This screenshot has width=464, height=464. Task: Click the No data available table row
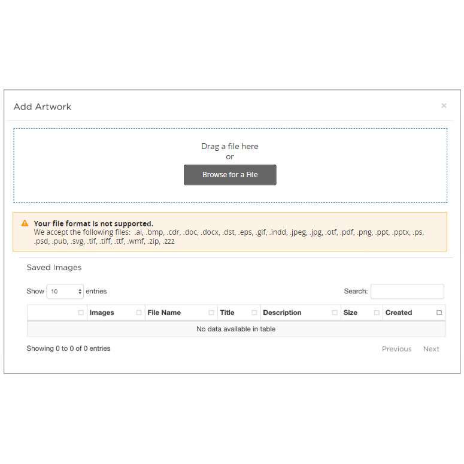pyautogui.click(x=236, y=329)
